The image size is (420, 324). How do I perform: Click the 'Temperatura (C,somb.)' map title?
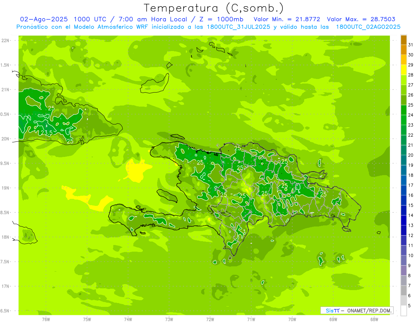(213, 8)
